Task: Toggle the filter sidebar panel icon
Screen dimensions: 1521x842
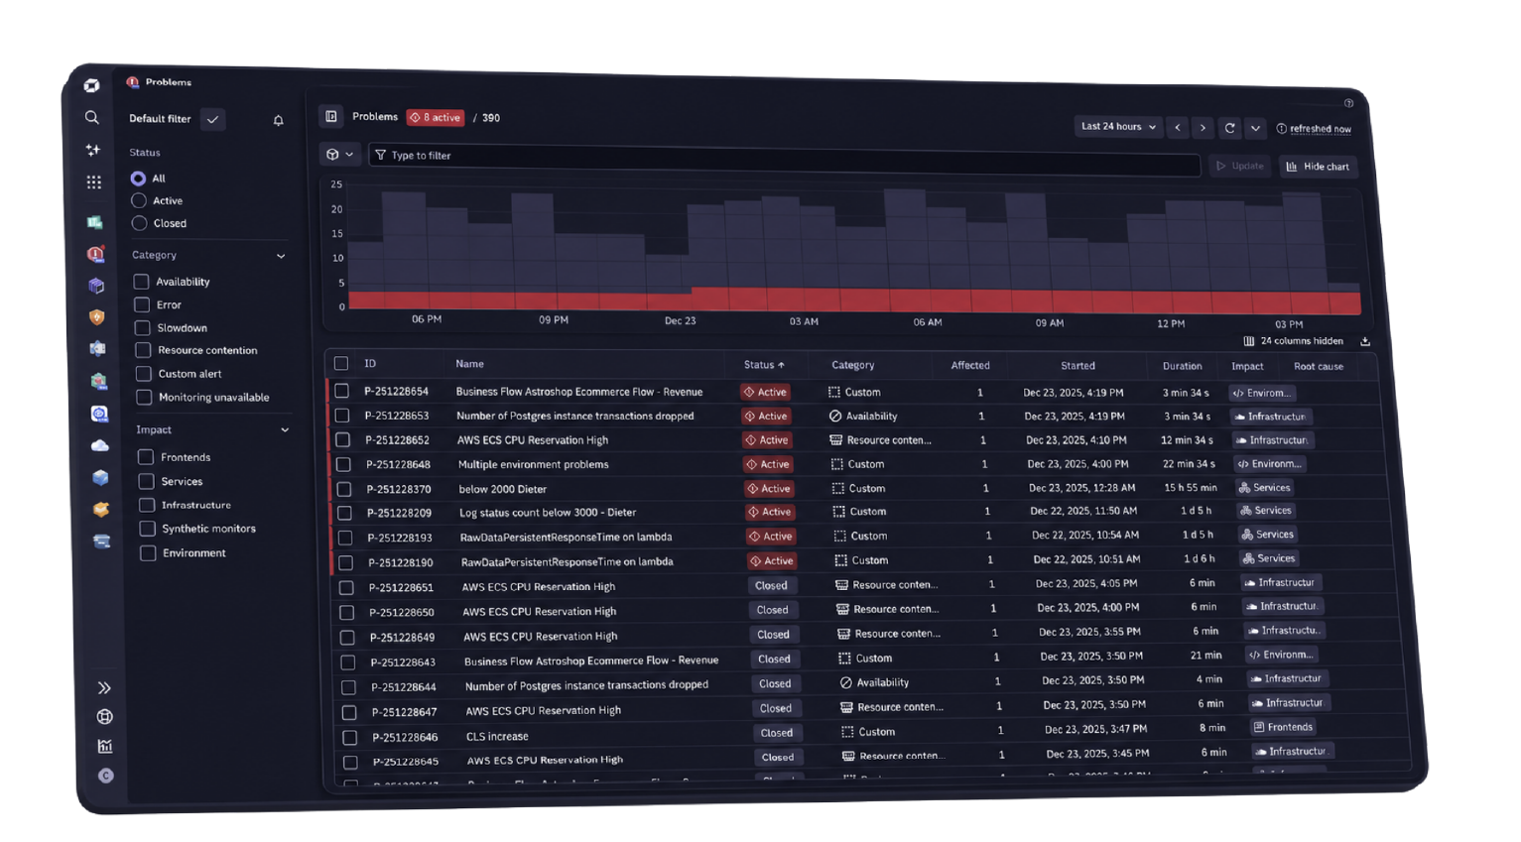Action: [331, 116]
